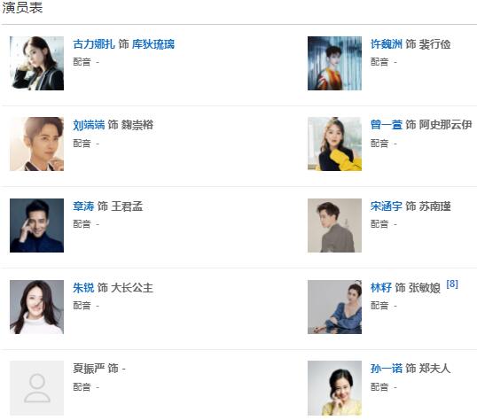View the 章涛 portrait thumbnail
The image size is (477, 420).
click(37, 226)
